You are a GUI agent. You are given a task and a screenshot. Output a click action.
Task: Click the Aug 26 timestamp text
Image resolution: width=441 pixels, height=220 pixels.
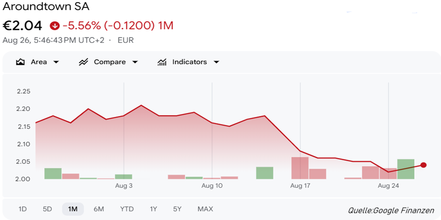53,40
